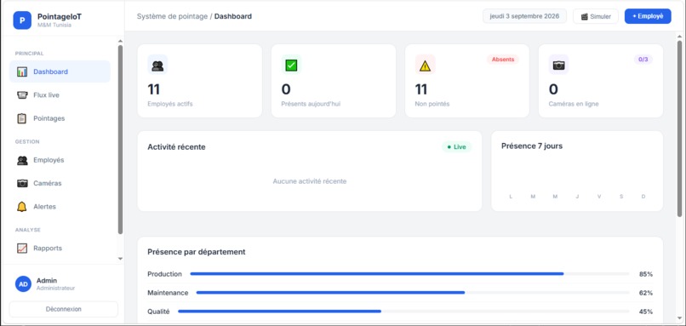Click the Dashboard bar chart icon

coord(22,71)
